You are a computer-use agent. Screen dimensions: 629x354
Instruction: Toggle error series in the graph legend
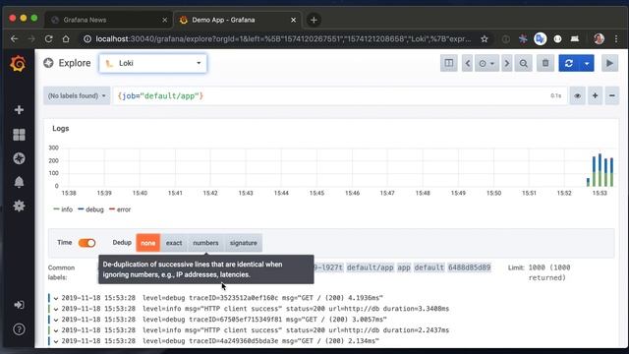pos(120,209)
